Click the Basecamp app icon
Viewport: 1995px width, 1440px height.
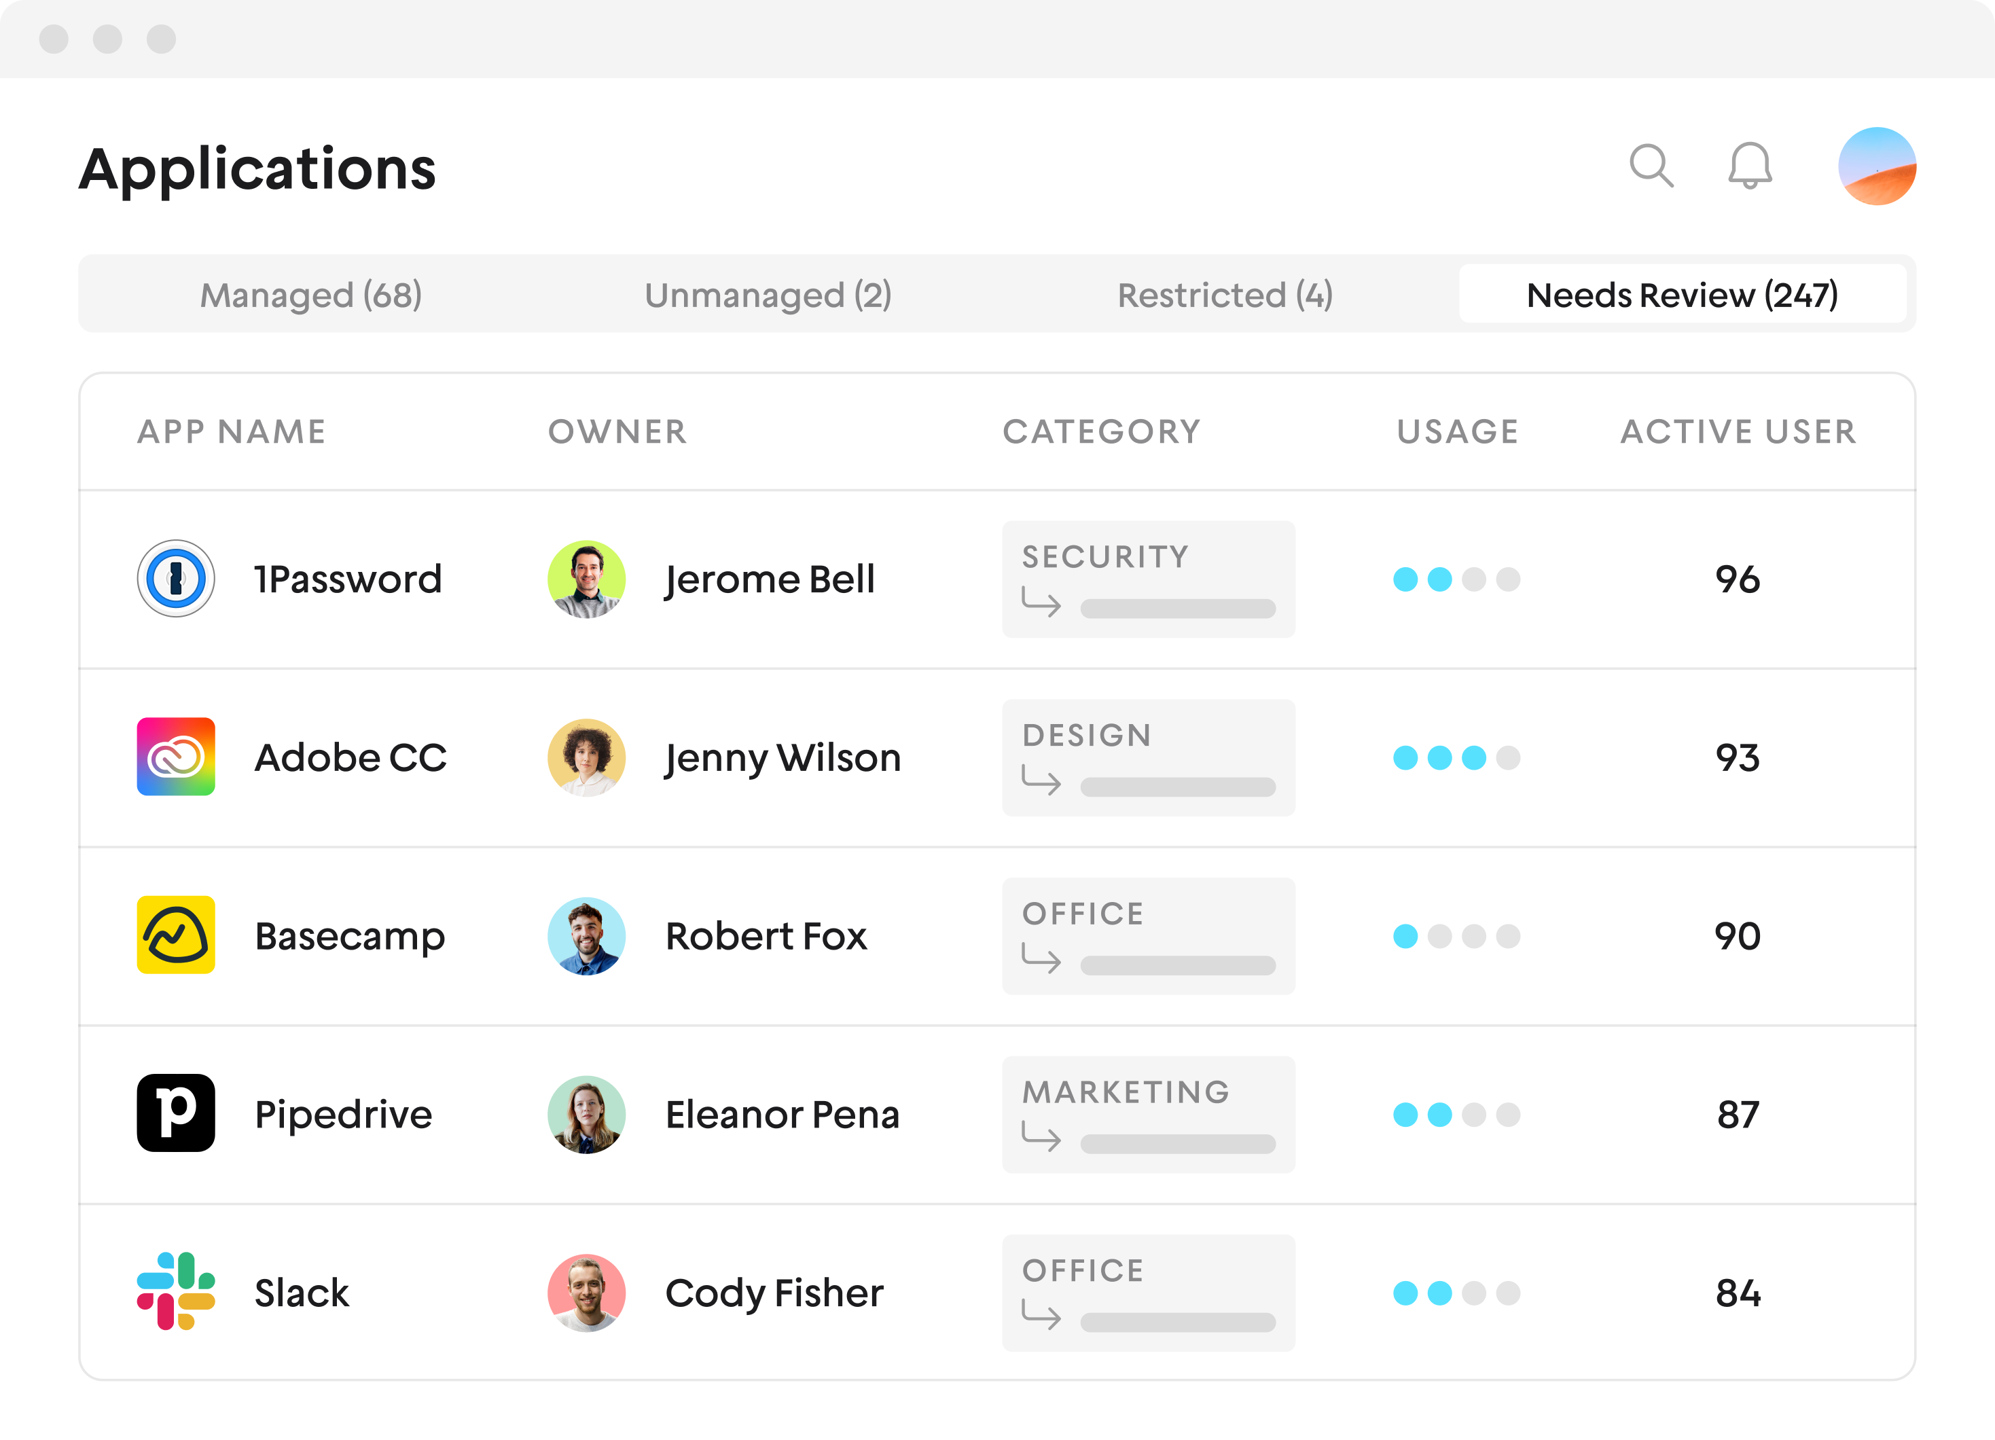click(x=176, y=935)
